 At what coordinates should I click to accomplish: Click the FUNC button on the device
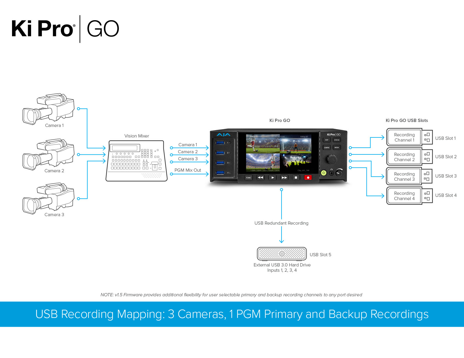[248, 178]
